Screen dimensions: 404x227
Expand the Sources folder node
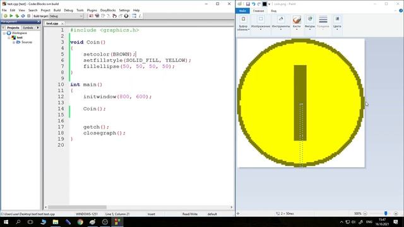[14, 42]
